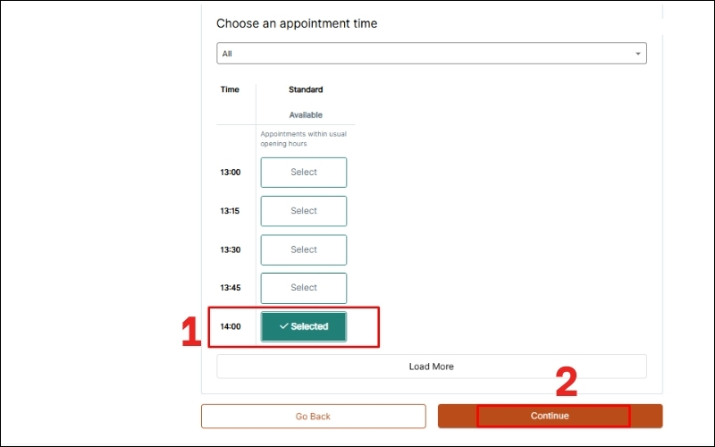This screenshot has height=447, width=715.
Task: Click the 13:00 time label
Action: pyautogui.click(x=231, y=173)
